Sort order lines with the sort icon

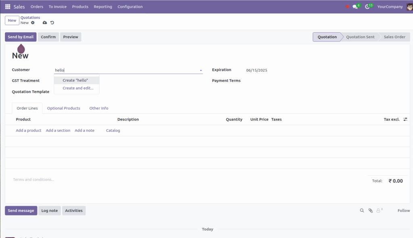[x=405, y=119]
